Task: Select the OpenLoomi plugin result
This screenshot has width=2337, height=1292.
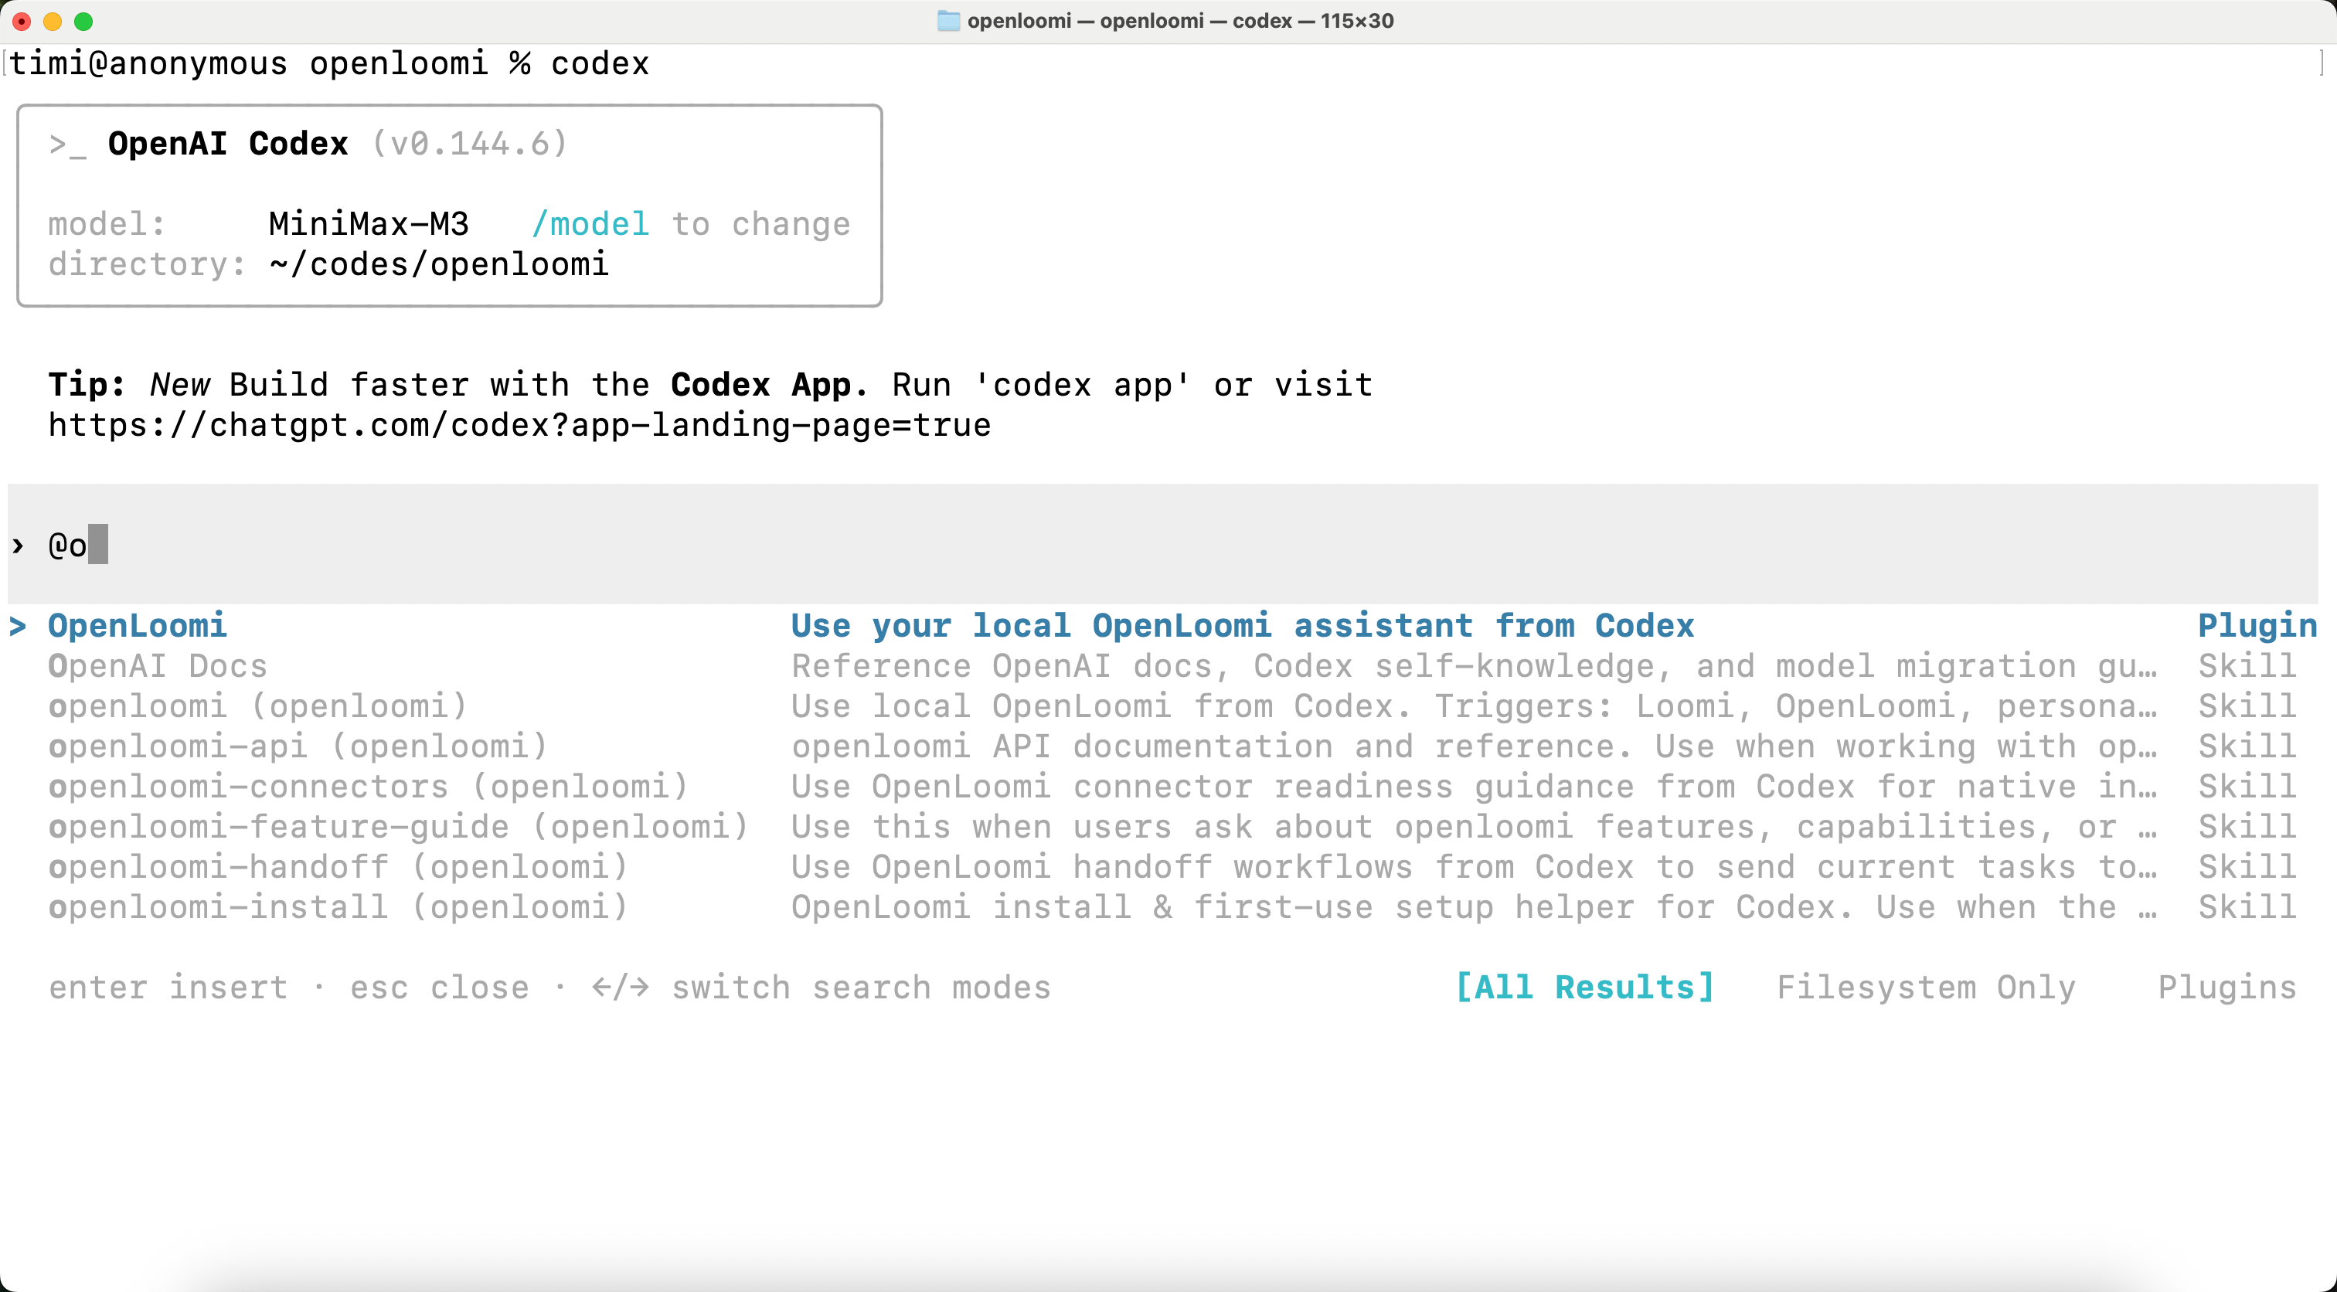Action: 1163,626
